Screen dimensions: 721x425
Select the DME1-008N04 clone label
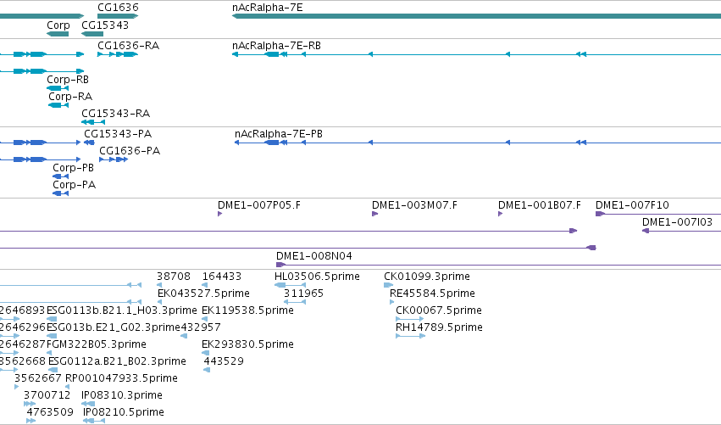pyautogui.click(x=314, y=256)
